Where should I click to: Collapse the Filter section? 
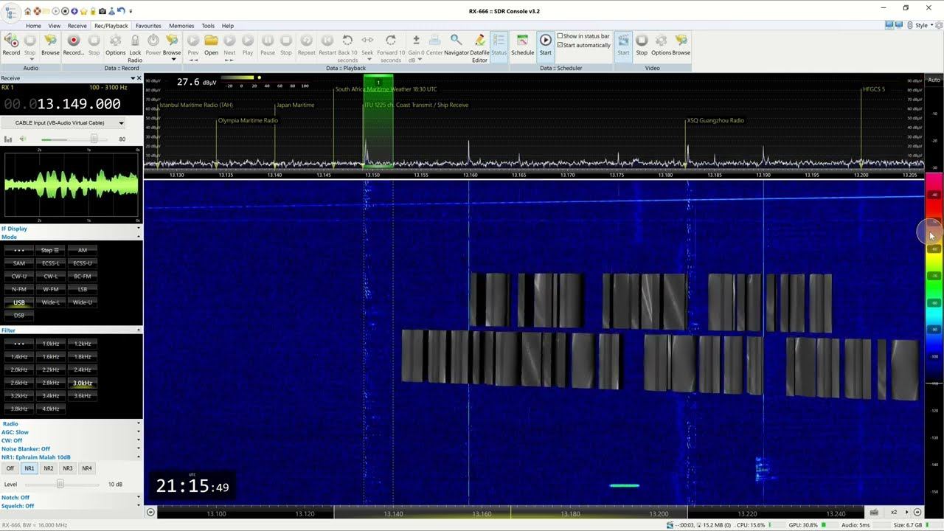click(139, 330)
